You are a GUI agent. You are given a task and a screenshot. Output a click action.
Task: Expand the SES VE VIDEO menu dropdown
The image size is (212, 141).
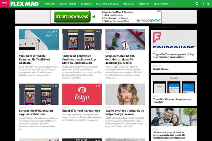point(161,4)
